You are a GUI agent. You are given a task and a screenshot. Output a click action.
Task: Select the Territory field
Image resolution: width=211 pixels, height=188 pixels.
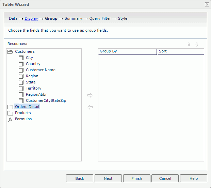[33, 88]
